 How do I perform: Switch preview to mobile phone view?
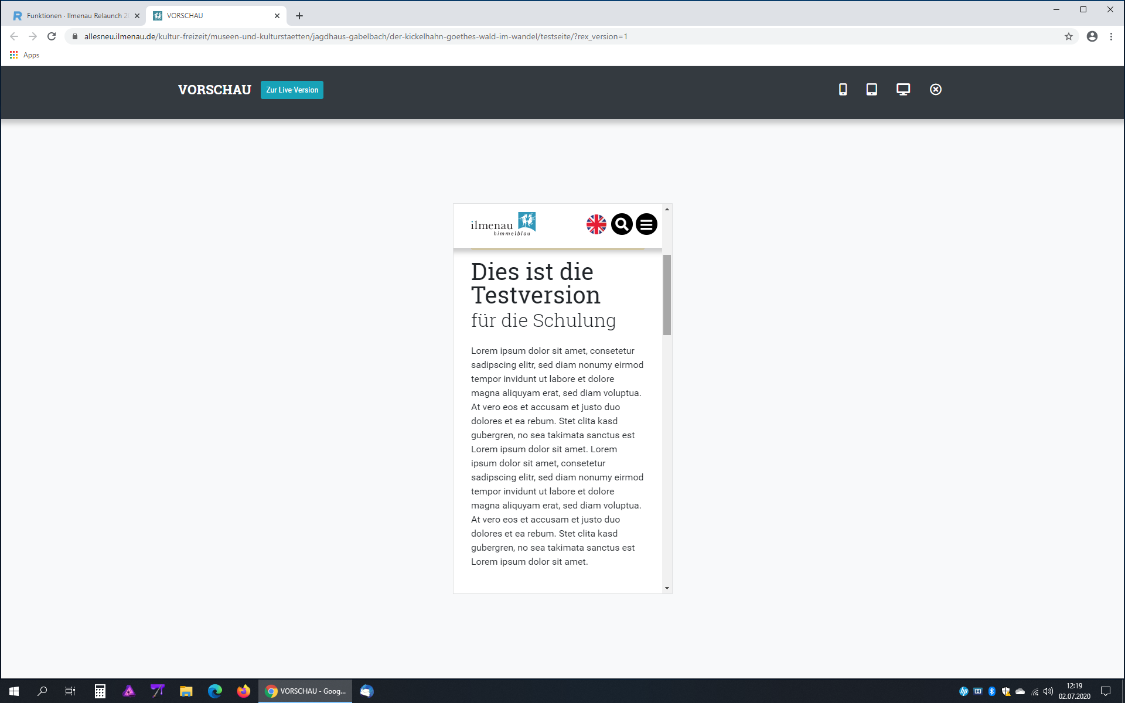point(843,90)
